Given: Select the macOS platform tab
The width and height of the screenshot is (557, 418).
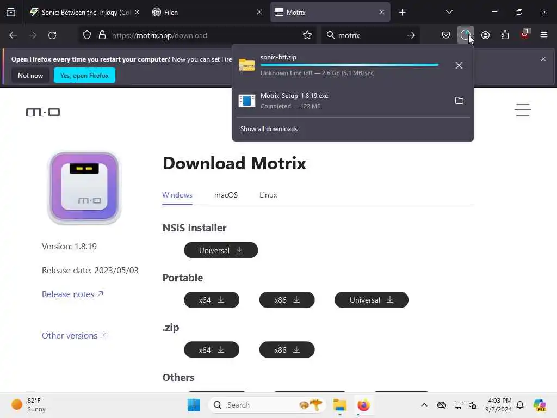Looking at the screenshot, I should click(x=226, y=195).
